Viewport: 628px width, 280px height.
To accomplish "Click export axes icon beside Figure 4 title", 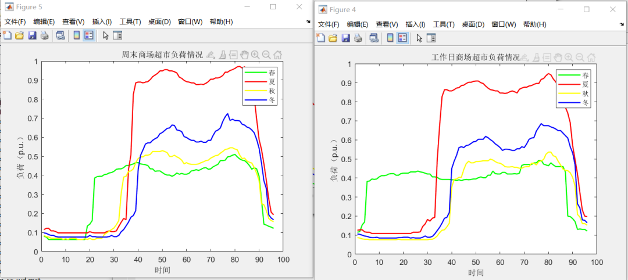I will (524, 58).
